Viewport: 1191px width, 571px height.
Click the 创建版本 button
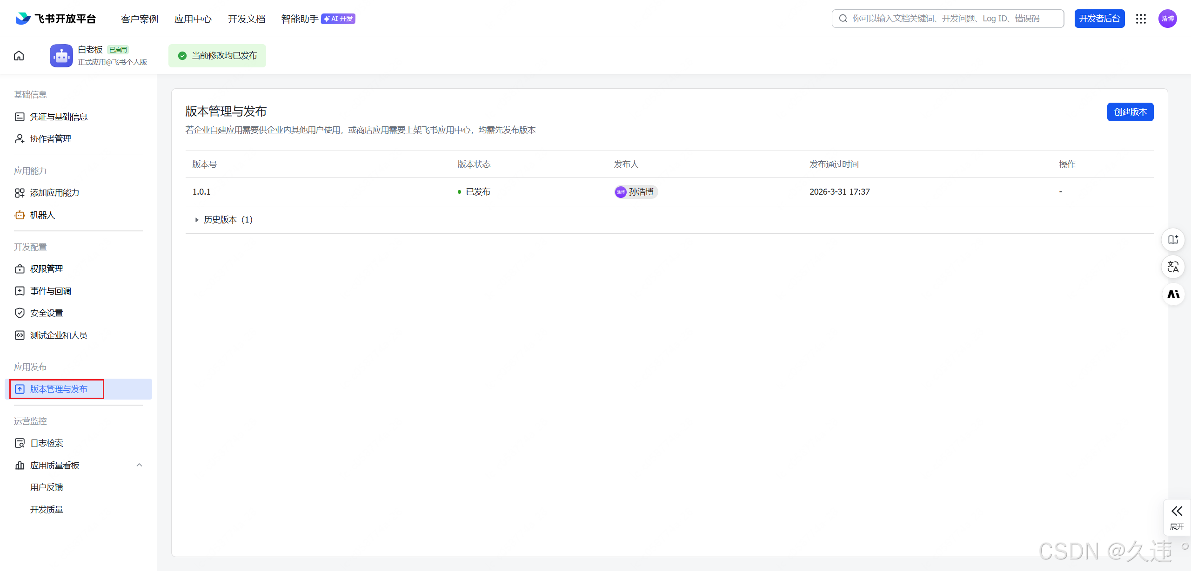1130,112
